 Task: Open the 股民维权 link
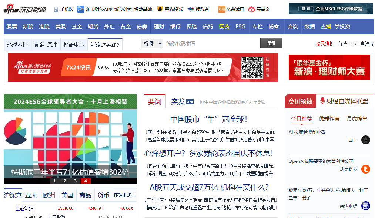point(325,44)
